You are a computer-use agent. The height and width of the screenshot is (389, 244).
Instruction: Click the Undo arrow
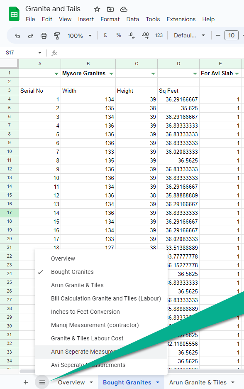pyautogui.click(x=17, y=36)
